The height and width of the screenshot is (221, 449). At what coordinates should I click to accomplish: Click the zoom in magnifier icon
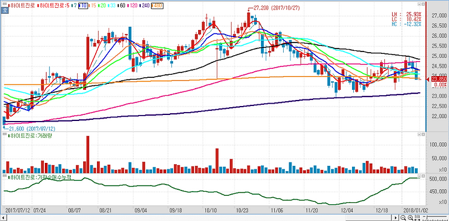410,218
